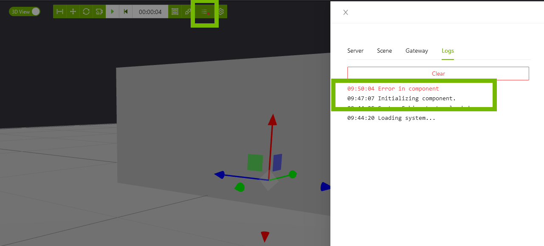Switch to the Scene tab
544x246 pixels.
[384, 51]
